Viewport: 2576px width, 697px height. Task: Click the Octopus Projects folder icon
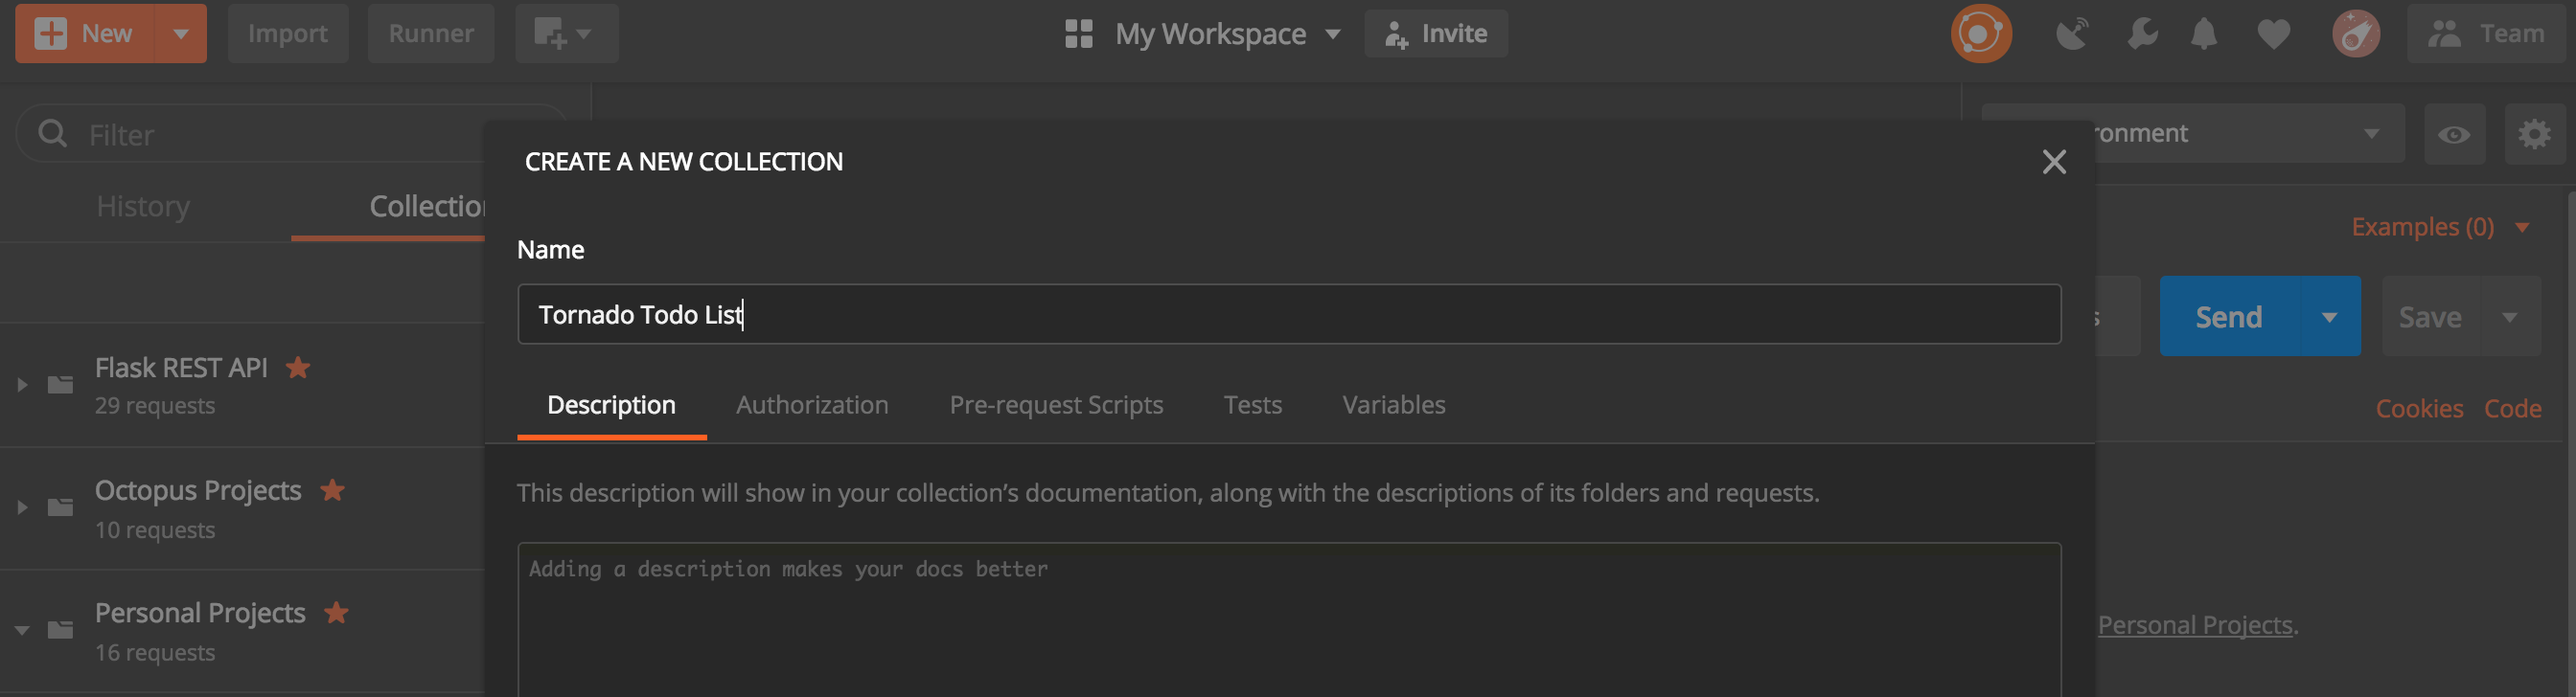pos(61,507)
